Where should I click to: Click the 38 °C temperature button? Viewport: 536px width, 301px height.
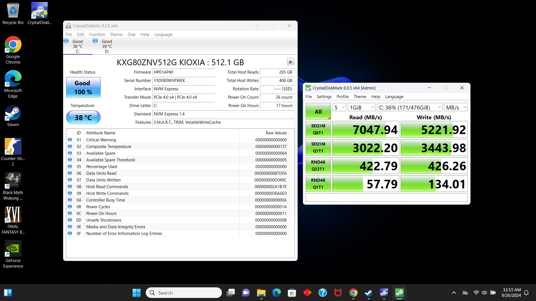pyautogui.click(x=83, y=117)
